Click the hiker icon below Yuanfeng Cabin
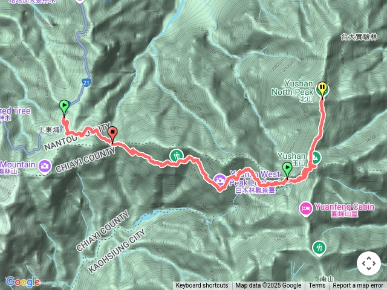 tap(319, 248)
